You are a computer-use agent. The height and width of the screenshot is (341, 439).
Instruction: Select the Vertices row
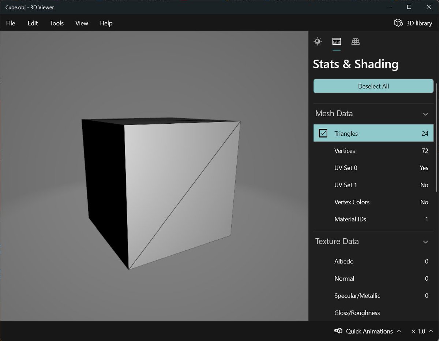tap(373, 151)
